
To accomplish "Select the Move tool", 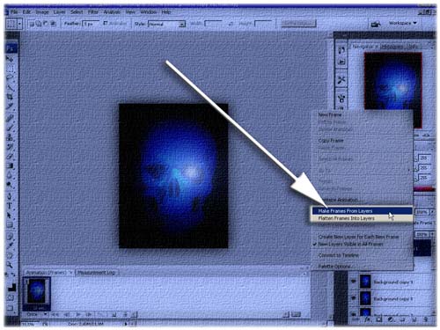I will [10, 59].
